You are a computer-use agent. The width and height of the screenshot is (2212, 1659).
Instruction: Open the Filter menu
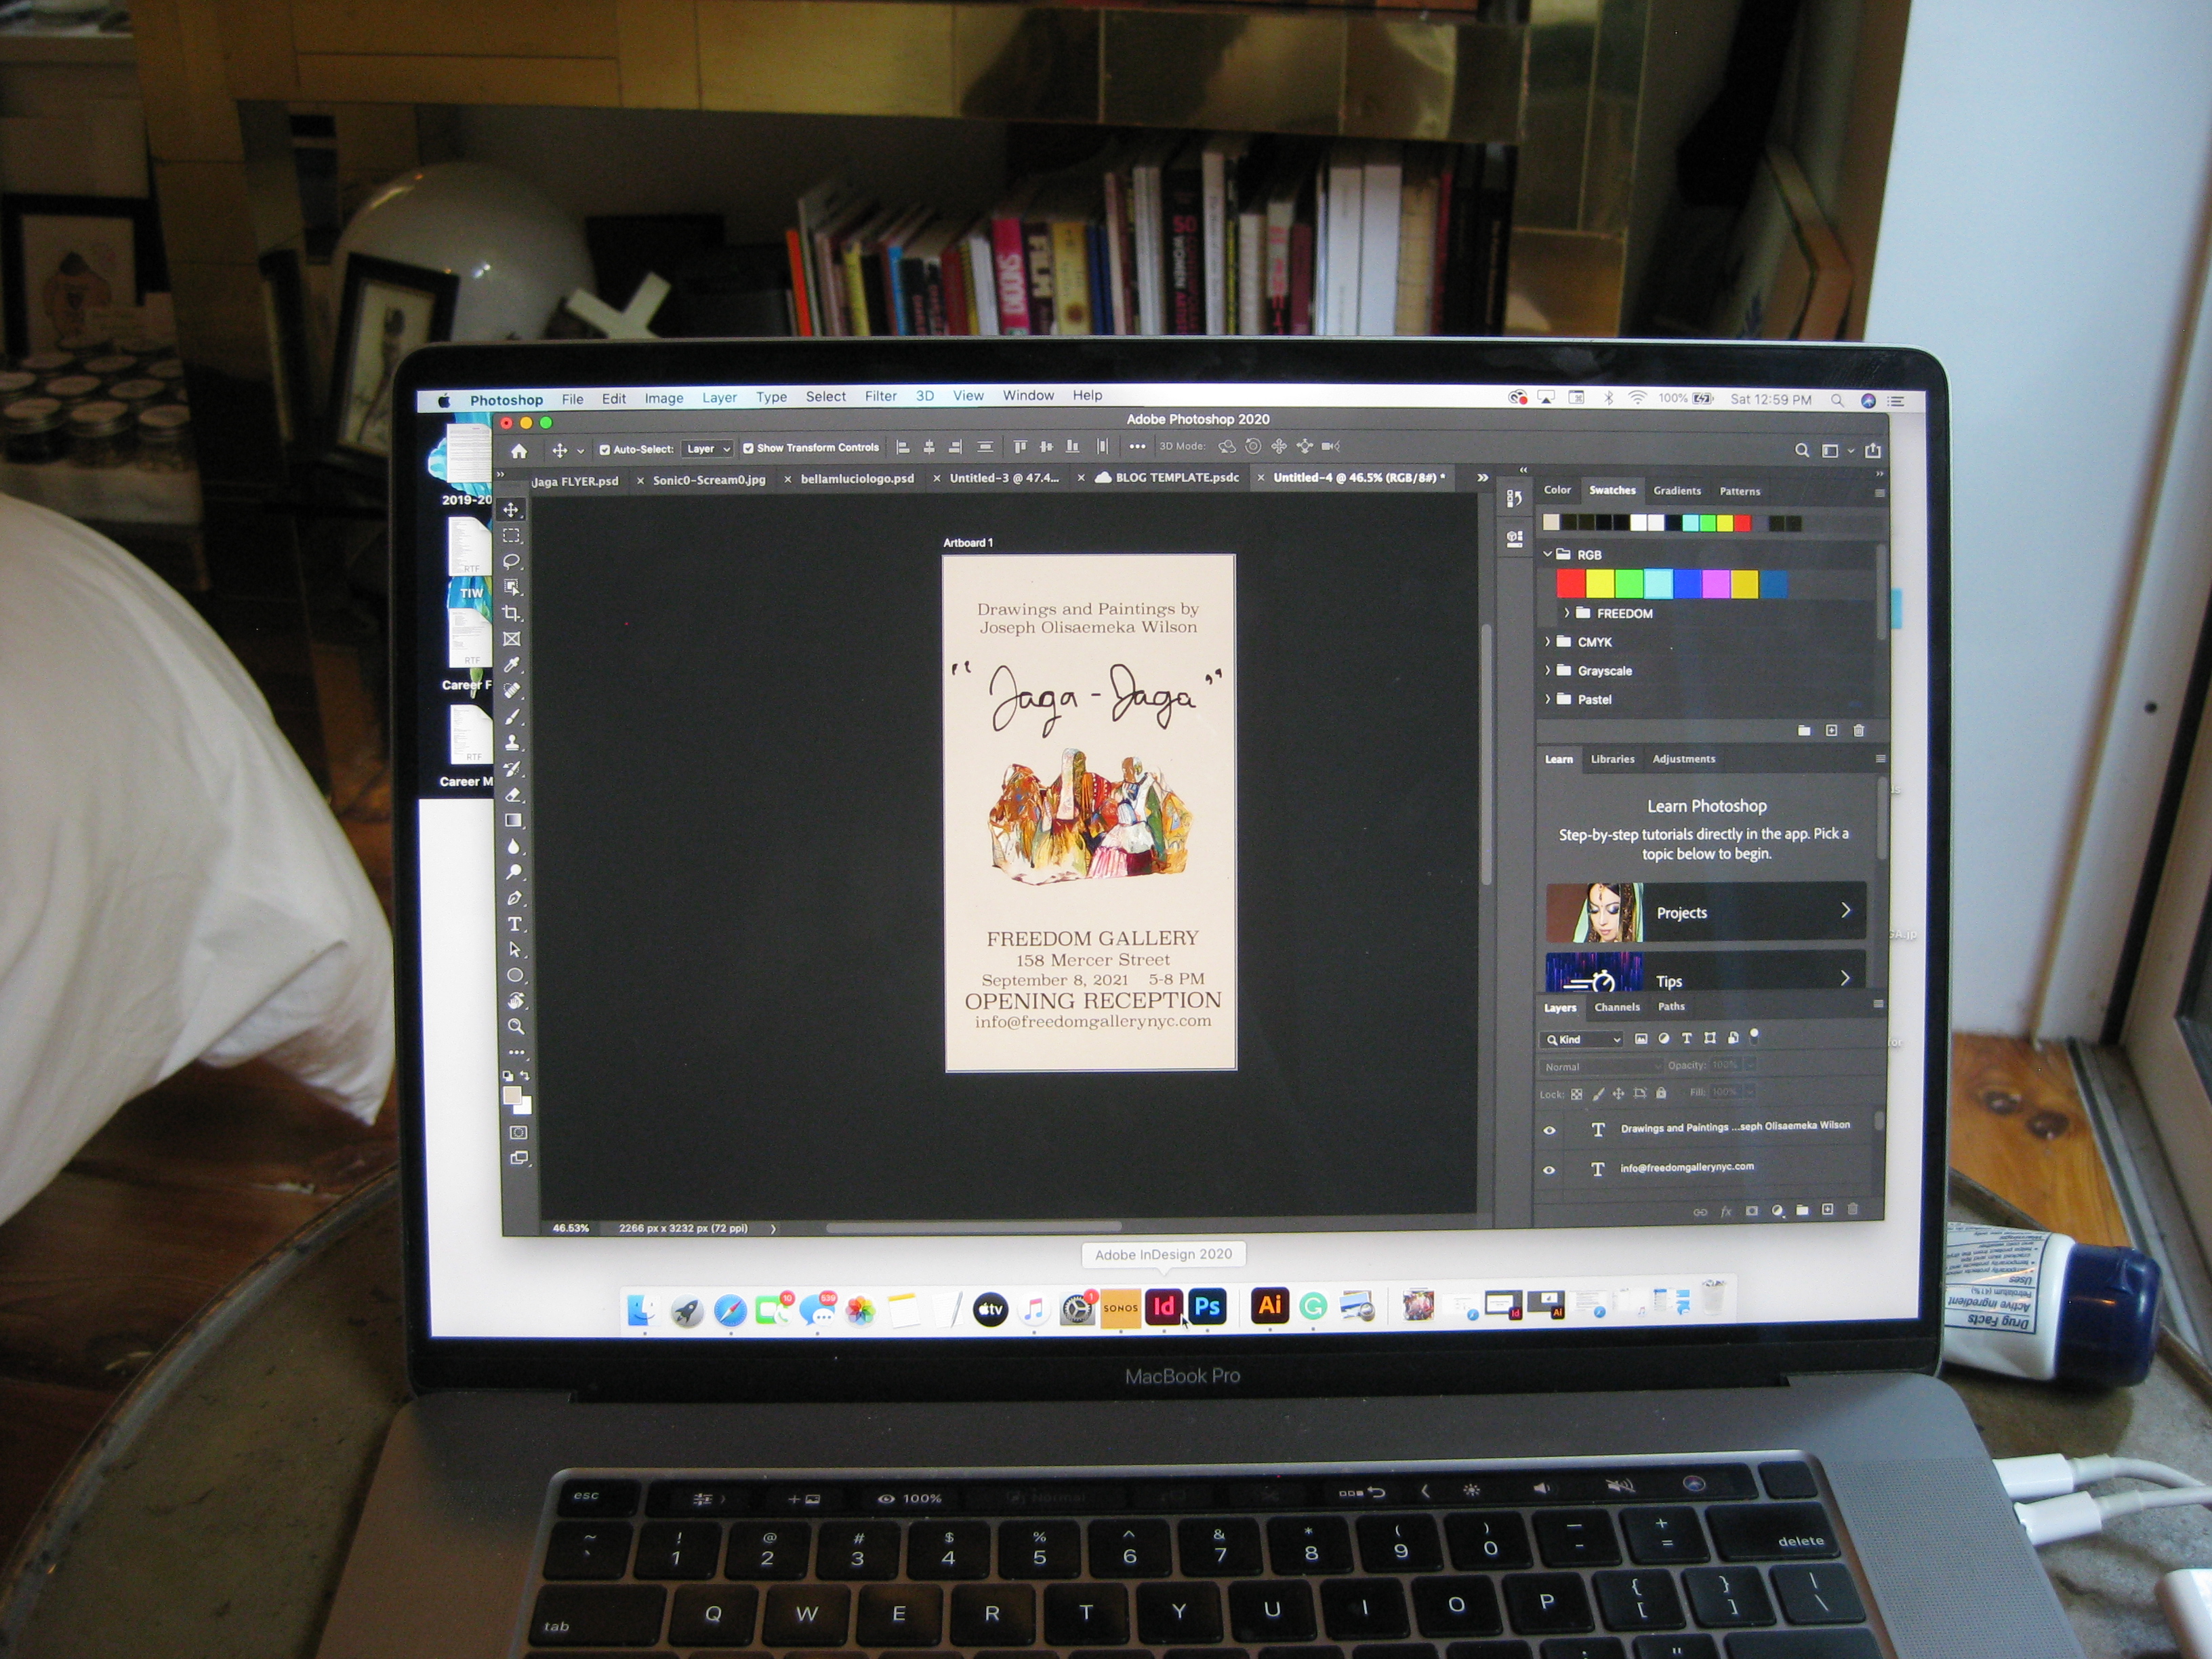[880, 396]
